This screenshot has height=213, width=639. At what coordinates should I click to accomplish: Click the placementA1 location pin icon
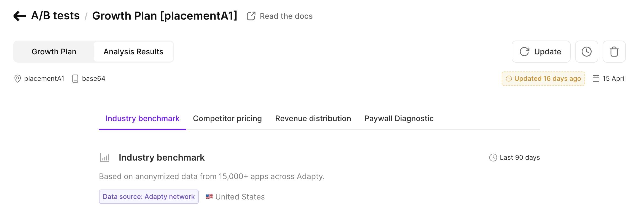pyautogui.click(x=17, y=79)
